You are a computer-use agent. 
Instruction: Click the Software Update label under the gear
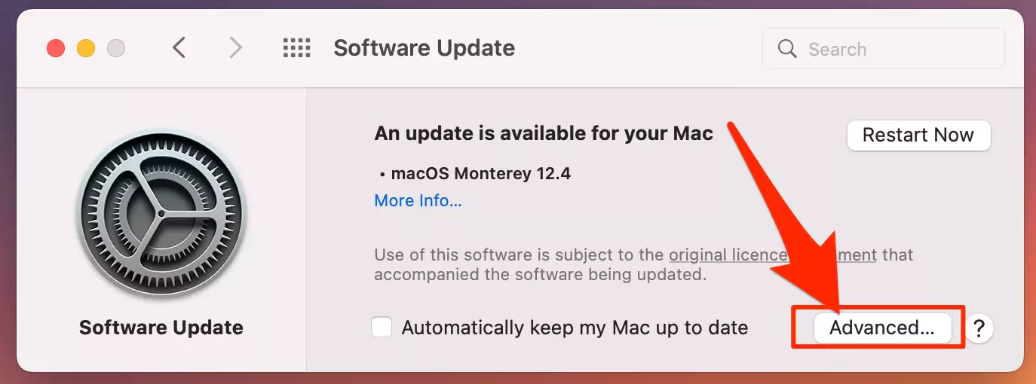(x=161, y=328)
